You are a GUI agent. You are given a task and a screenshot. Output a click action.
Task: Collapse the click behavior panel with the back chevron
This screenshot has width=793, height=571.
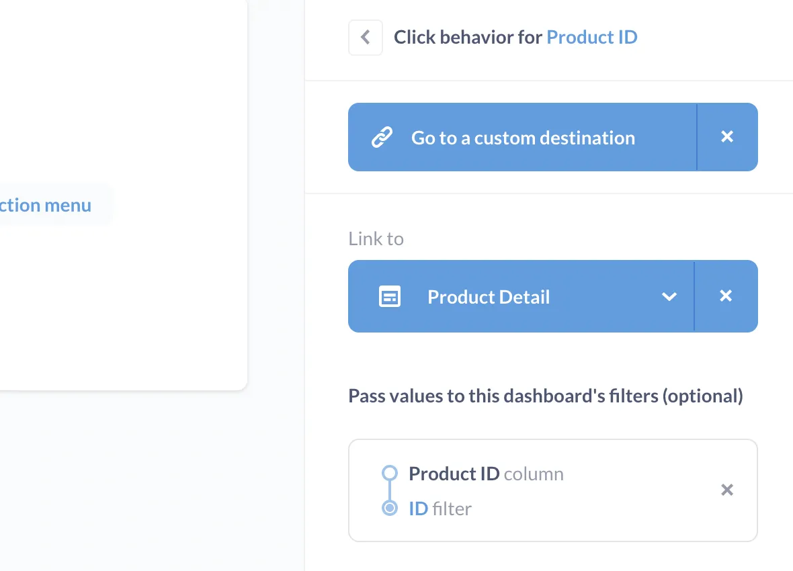click(365, 37)
